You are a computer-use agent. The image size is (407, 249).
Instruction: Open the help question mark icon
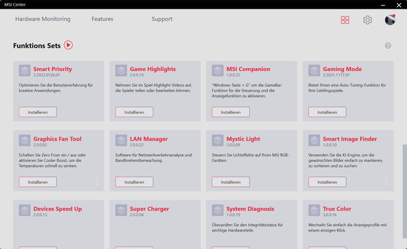(x=388, y=46)
